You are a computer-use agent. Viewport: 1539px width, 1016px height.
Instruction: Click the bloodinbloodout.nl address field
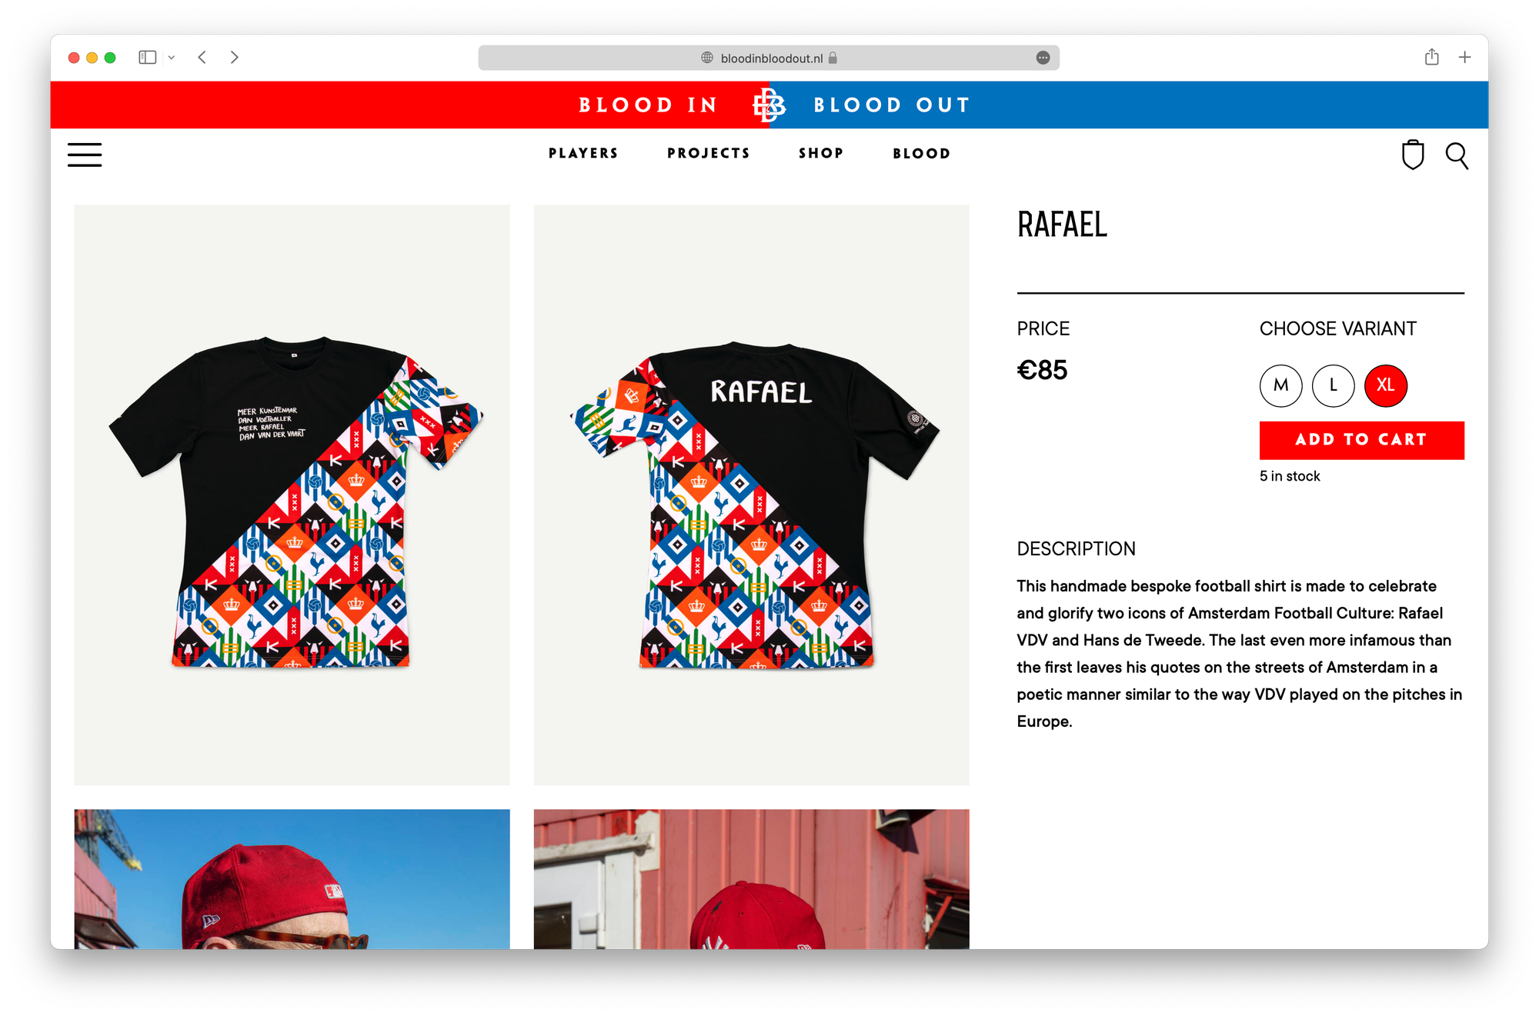pyautogui.click(x=769, y=58)
